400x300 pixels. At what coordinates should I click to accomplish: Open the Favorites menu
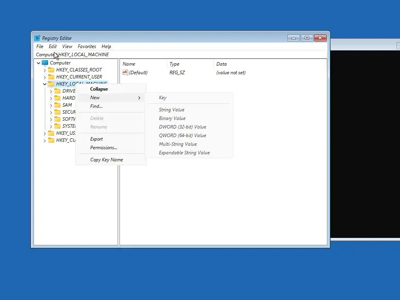click(x=87, y=46)
